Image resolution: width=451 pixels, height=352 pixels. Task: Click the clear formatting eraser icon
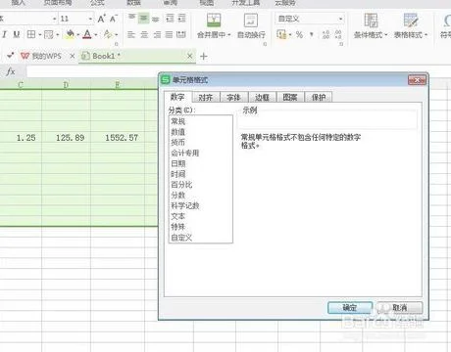tap(107, 34)
